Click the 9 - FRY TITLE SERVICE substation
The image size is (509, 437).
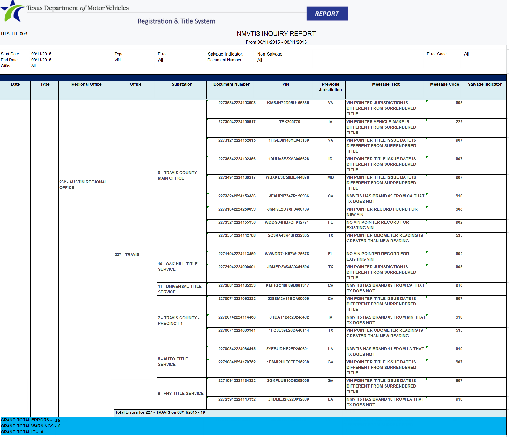(181, 394)
